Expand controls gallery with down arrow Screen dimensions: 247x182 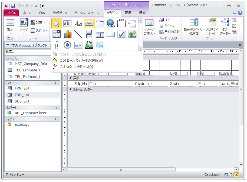[140, 48]
